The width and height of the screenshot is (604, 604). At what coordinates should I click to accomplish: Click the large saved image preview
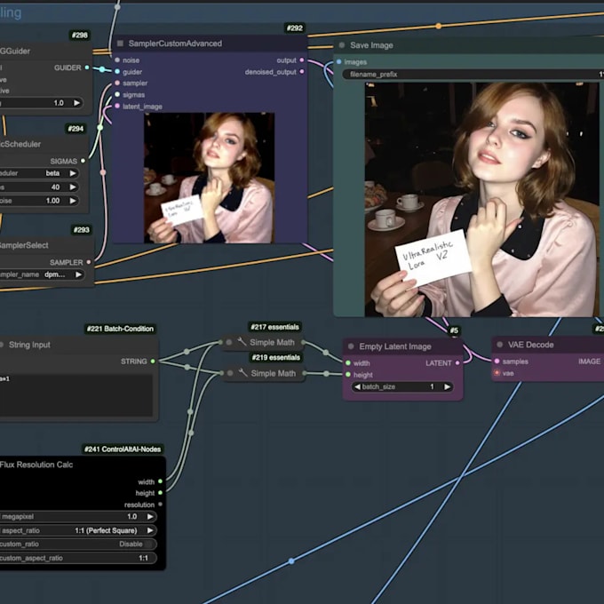pyautogui.click(x=480, y=199)
